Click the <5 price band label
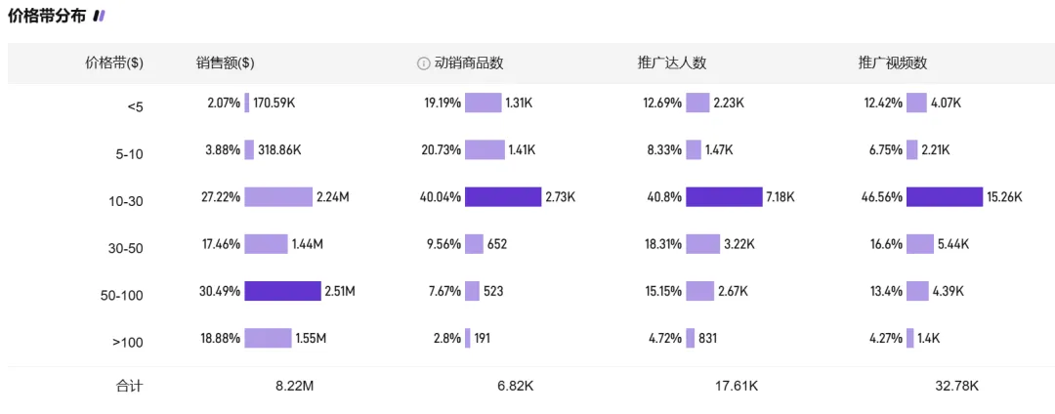1055x414 pixels. (135, 107)
